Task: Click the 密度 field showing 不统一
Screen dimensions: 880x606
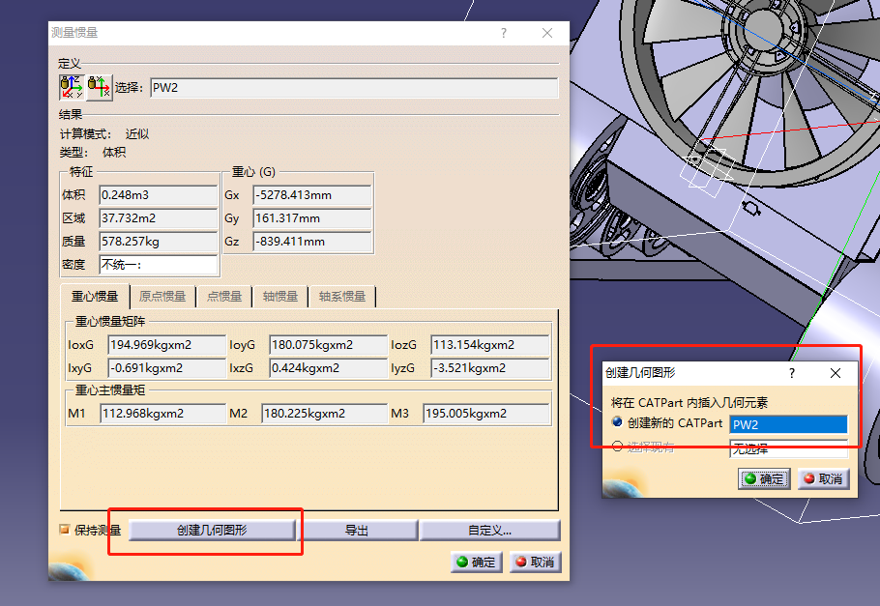Action: click(158, 264)
